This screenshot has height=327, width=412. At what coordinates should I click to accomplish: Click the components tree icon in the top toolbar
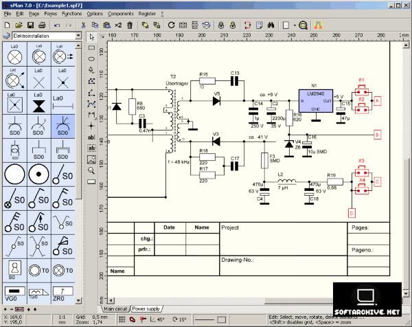click(x=318, y=25)
